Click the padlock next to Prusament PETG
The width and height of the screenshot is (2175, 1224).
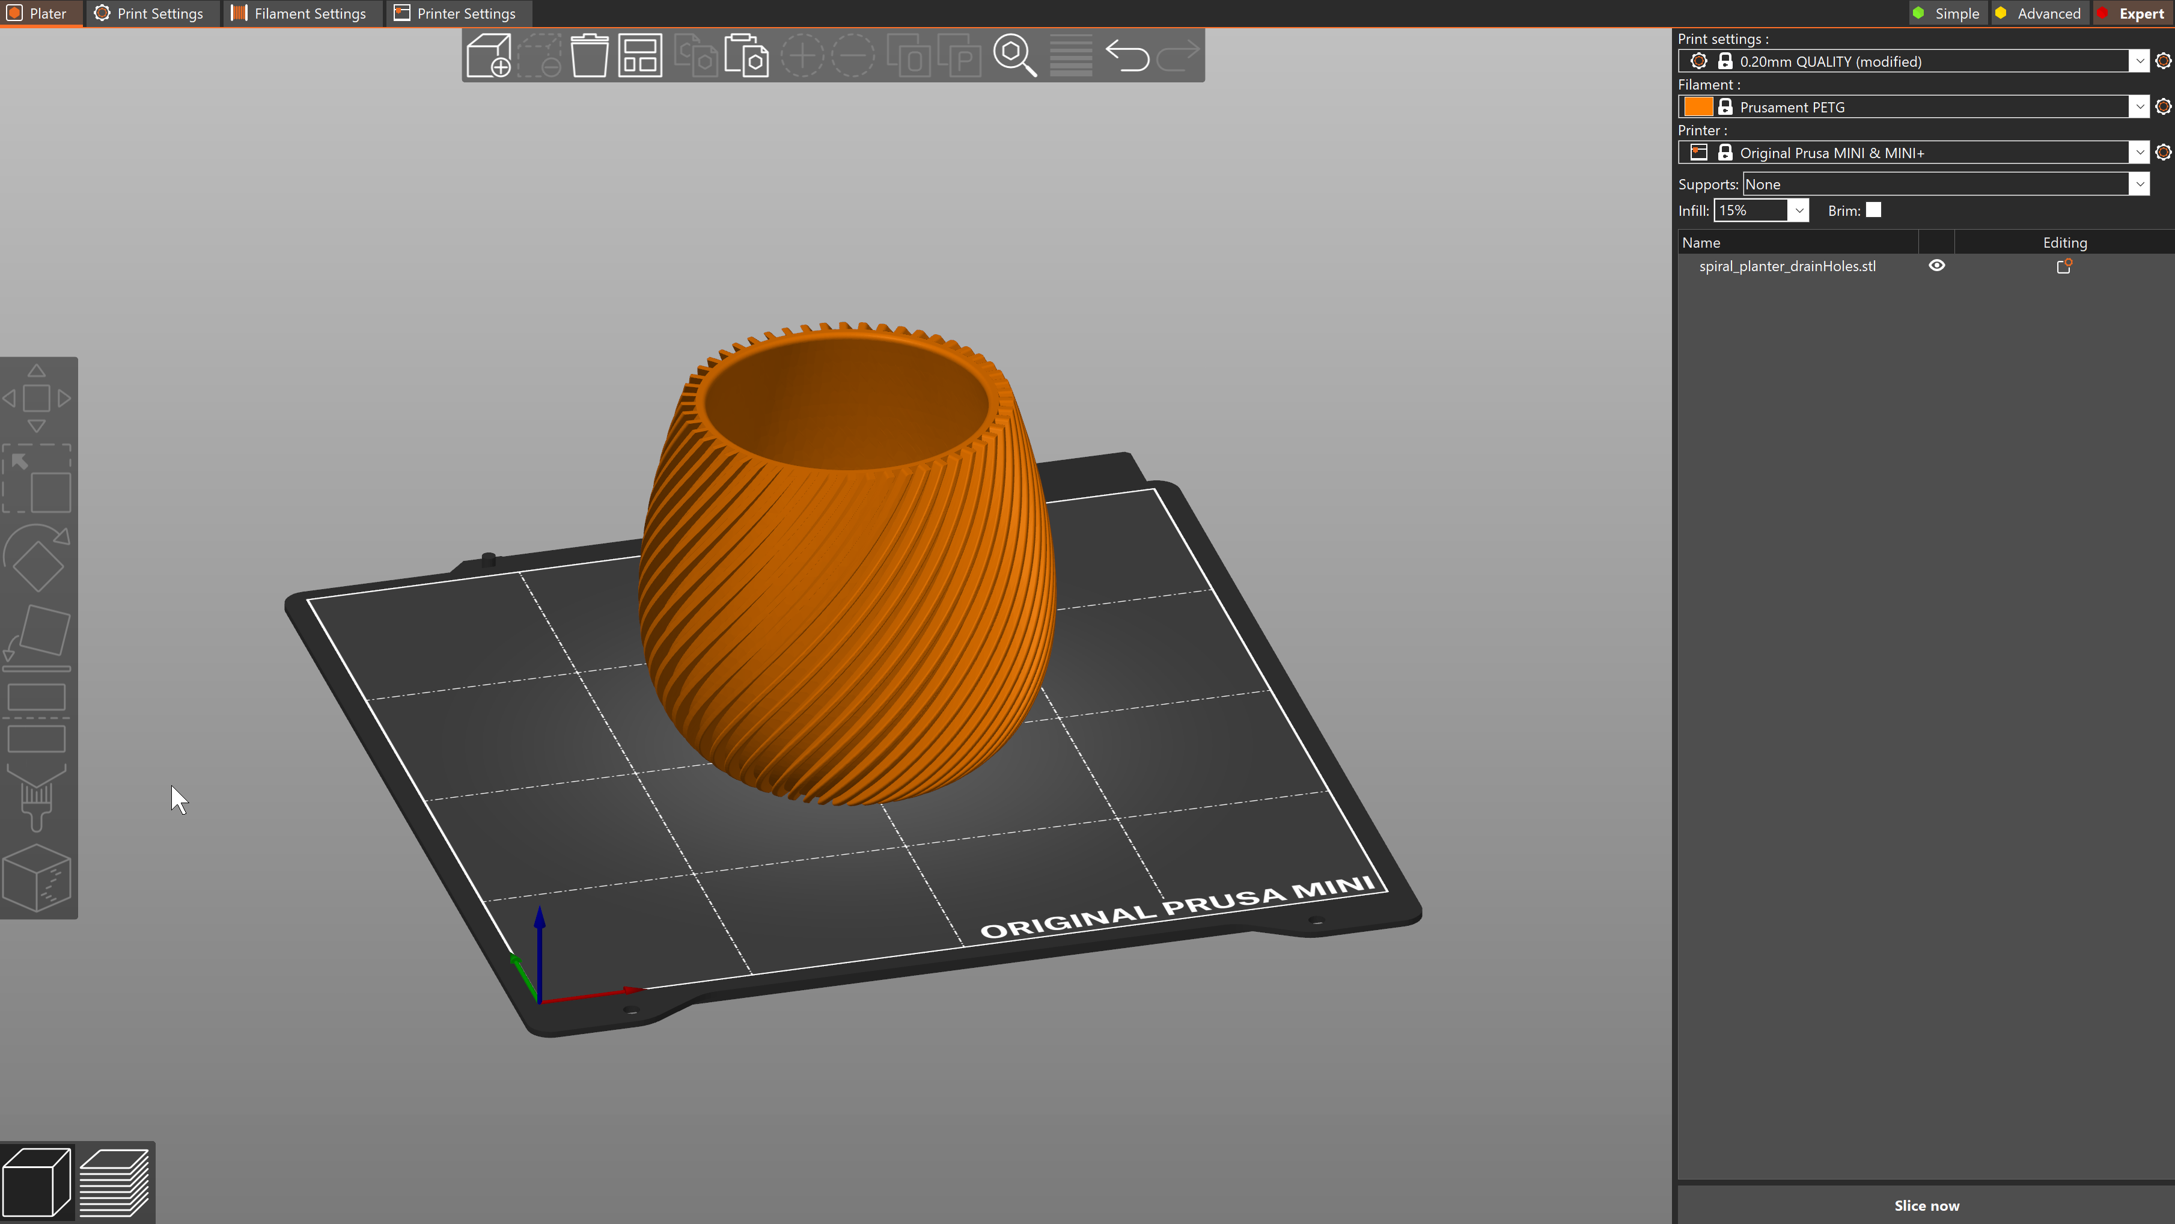[1725, 106]
